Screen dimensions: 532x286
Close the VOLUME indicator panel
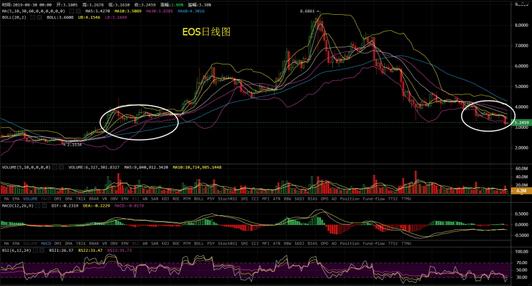point(62,167)
